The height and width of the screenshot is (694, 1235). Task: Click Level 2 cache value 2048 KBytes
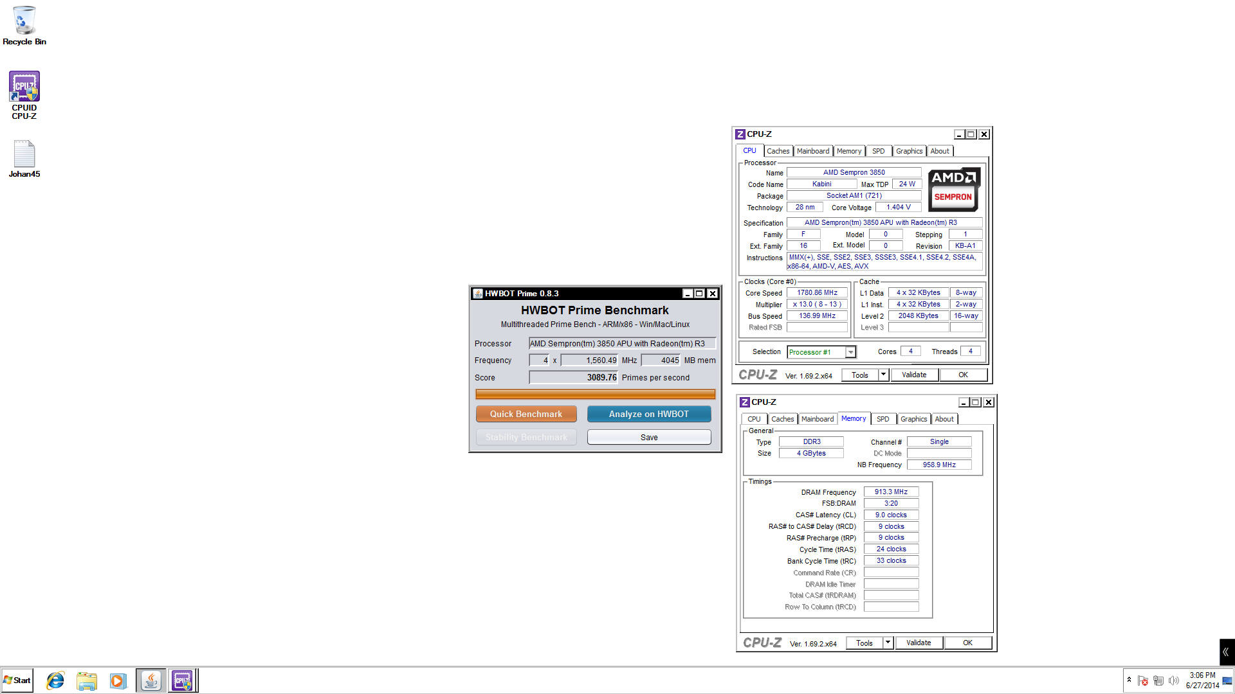tap(919, 316)
